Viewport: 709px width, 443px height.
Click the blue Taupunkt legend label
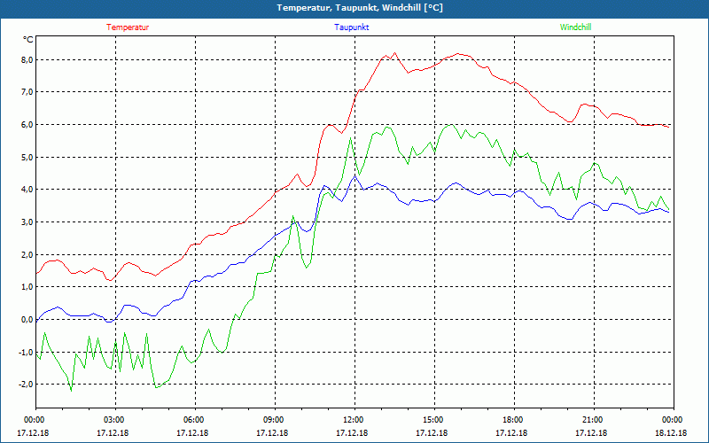pos(351,27)
